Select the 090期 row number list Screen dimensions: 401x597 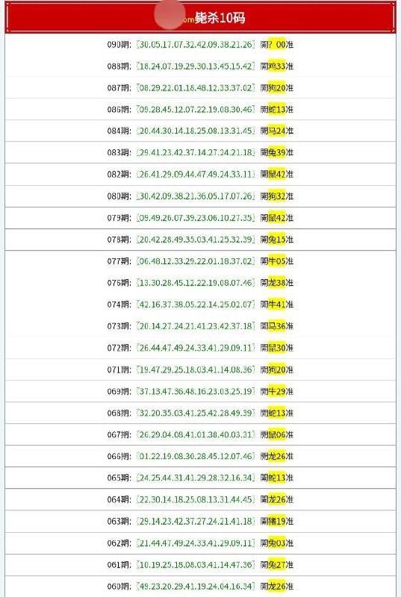click(x=196, y=45)
